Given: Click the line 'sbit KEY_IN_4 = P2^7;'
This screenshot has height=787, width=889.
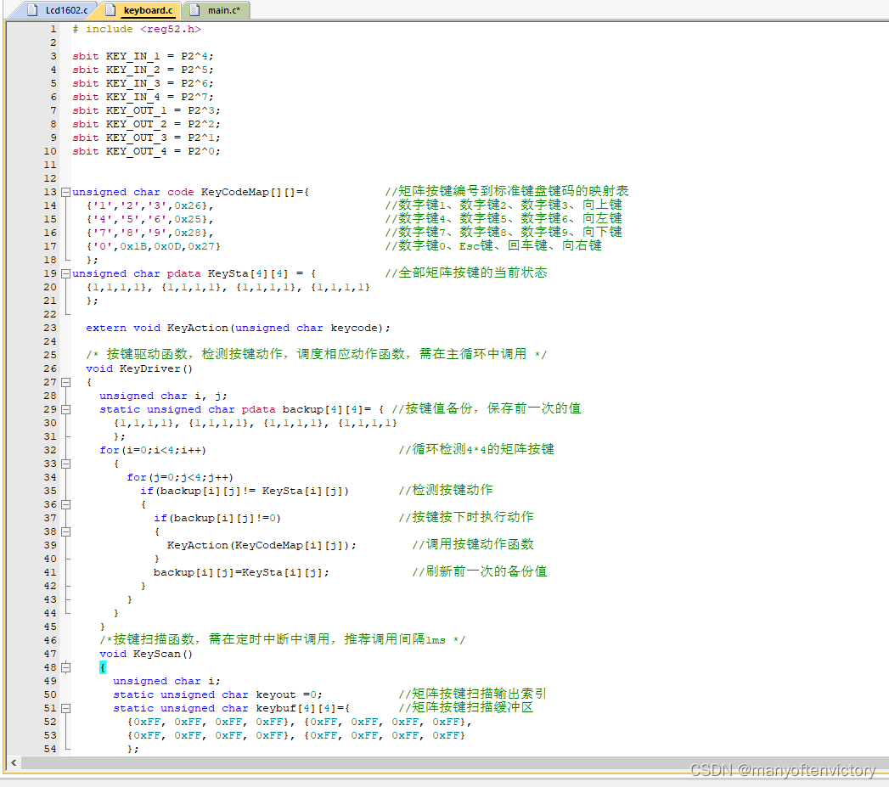Looking at the screenshot, I should 143,97.
